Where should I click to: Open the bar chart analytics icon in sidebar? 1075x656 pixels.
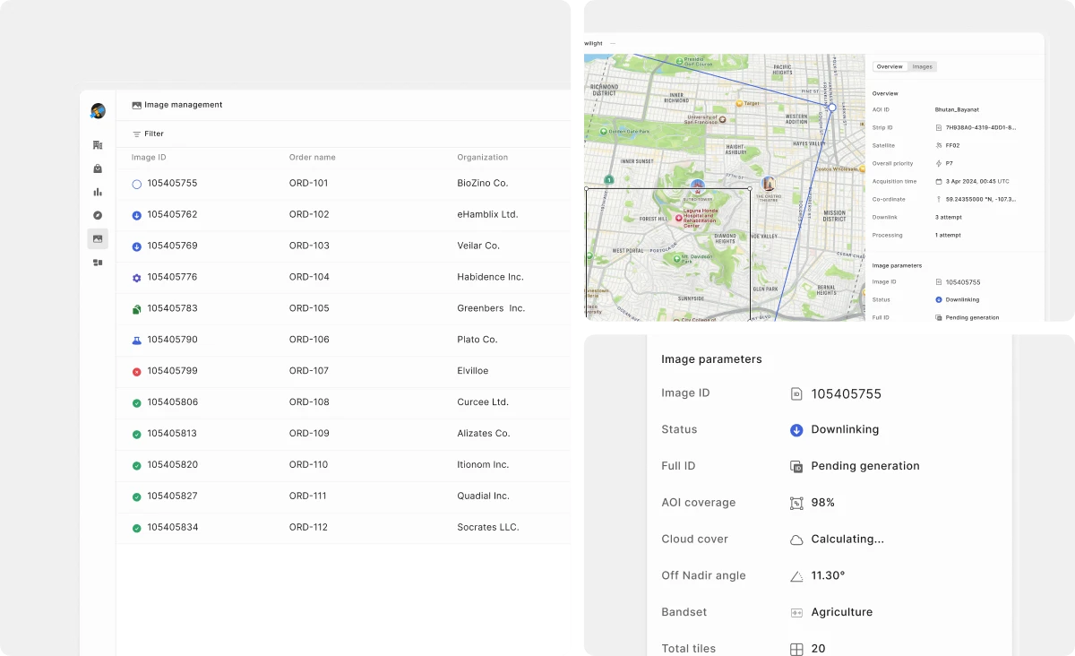98,192
